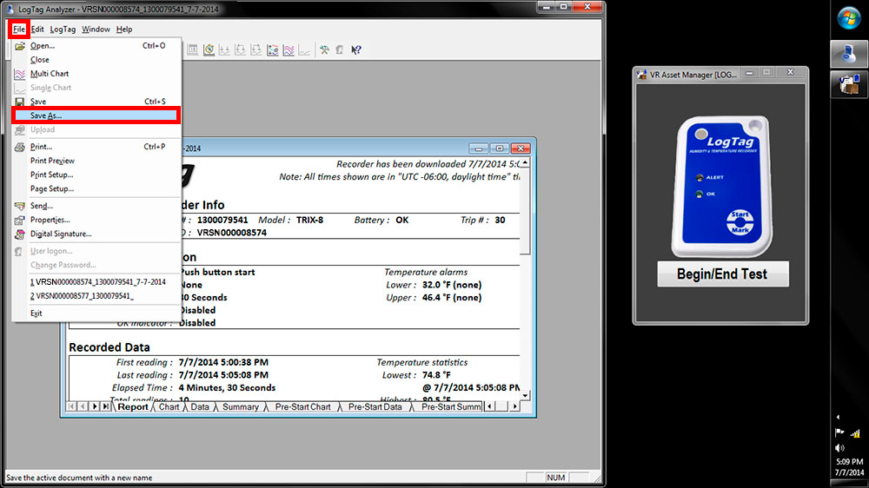Image resolution: width=869 pixels, height=488 pixels.
Task: Click the tools/options toolbar icon
Action: (323, 50)
